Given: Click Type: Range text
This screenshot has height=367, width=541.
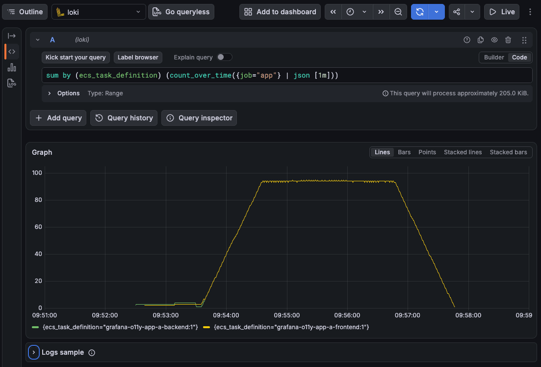Looking at the screenshot, I should tap(105, 93).
